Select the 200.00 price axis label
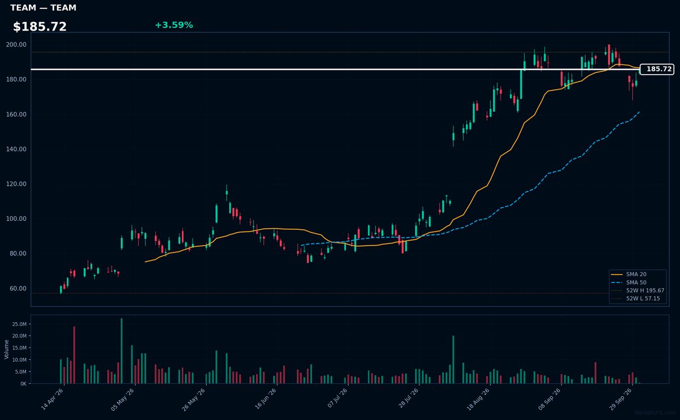This screenshot has height=420, width=680. [16, 45]
